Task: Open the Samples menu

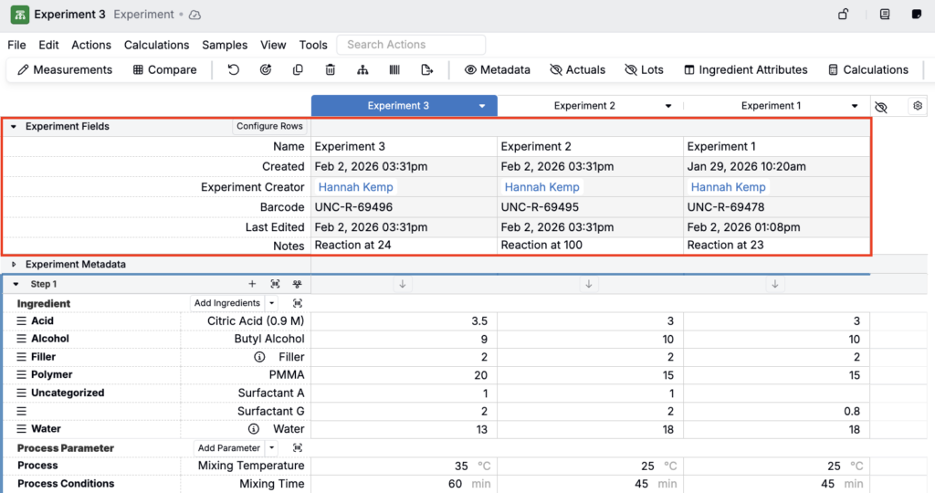Action: pos(225,45)
